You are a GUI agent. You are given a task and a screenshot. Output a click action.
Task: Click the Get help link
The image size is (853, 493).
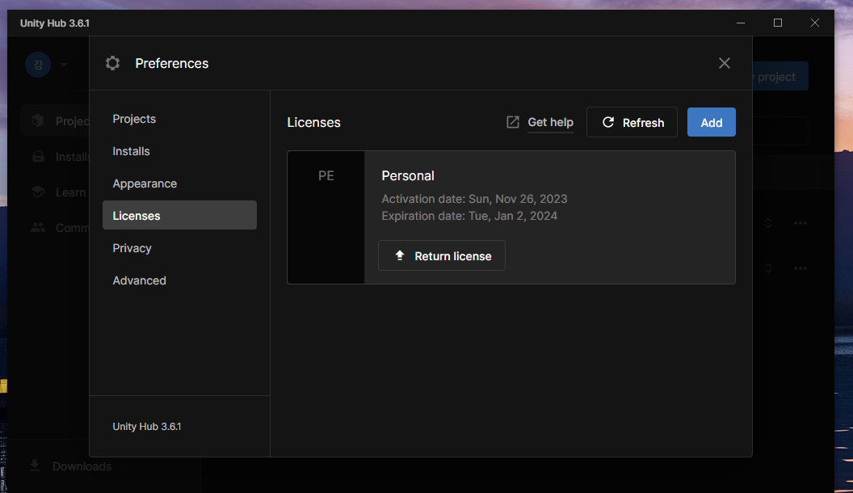coord(550,122)
